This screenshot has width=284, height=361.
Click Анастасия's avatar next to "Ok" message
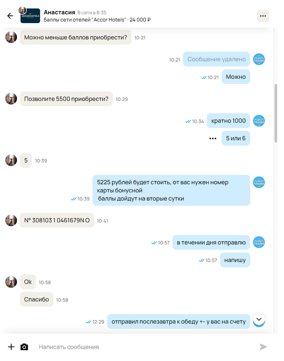coord(11,282)
